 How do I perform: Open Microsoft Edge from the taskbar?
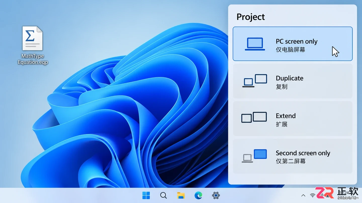pos(198,195)
